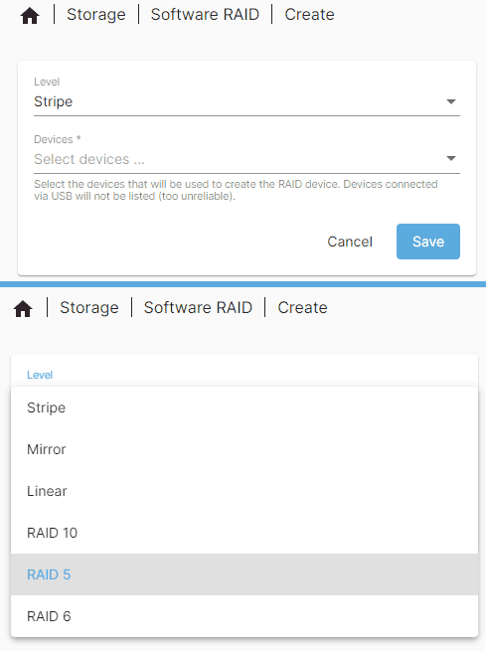This screenshot has height=651, width=486.
Task: Save the new RAID device
Action: point(428,242)
